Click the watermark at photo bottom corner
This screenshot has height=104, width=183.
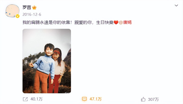[x=68, y=93]
